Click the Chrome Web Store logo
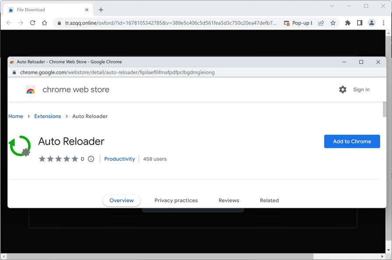The height and width of the screenshot is (260, 392). [x=31, y=89]
